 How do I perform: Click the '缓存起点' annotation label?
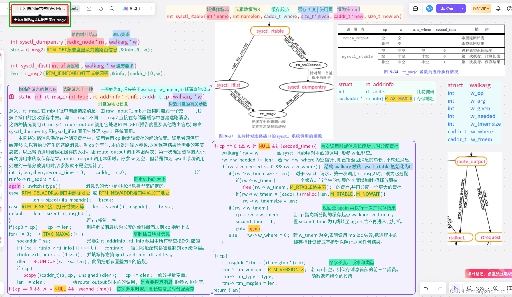tap(280, 9)
